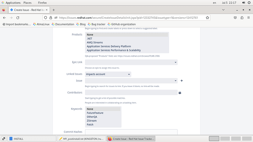This screenshot has width=253, height=142.
Task: Switch to fourth workspace
Action: [247, 139]
